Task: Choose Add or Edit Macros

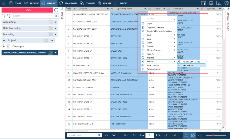Action: click(x=191, y=62)
